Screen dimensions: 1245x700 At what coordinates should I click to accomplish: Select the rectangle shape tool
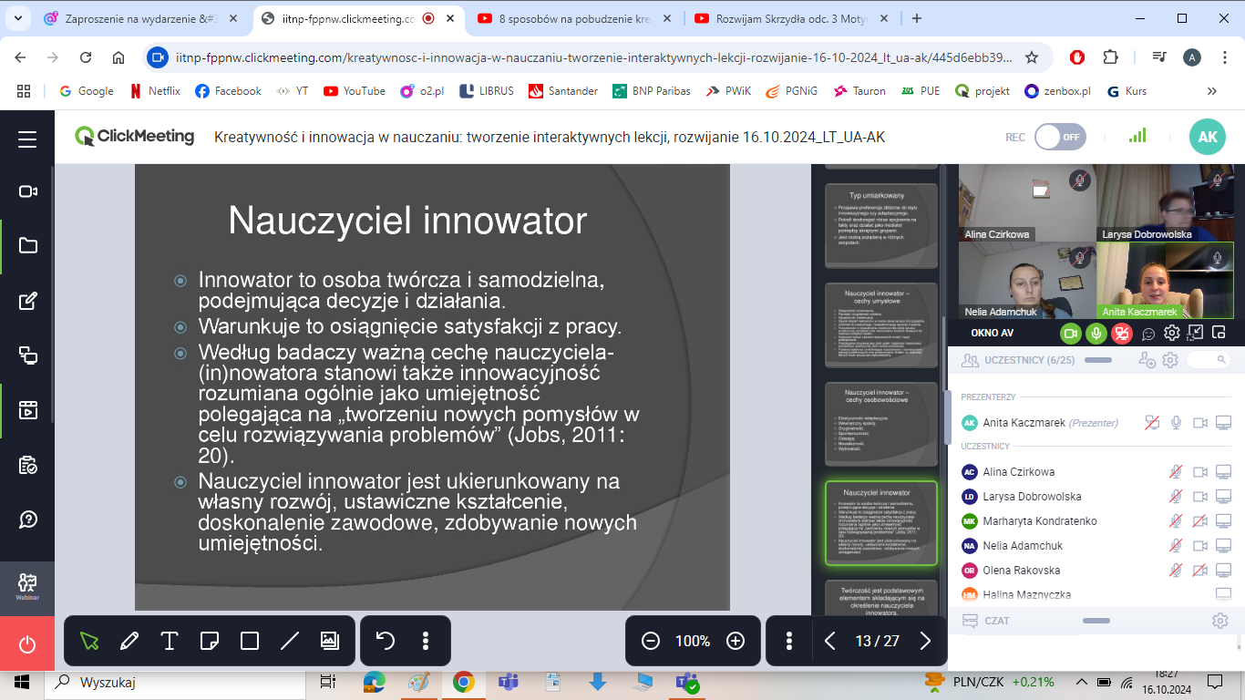click(250, 641)
